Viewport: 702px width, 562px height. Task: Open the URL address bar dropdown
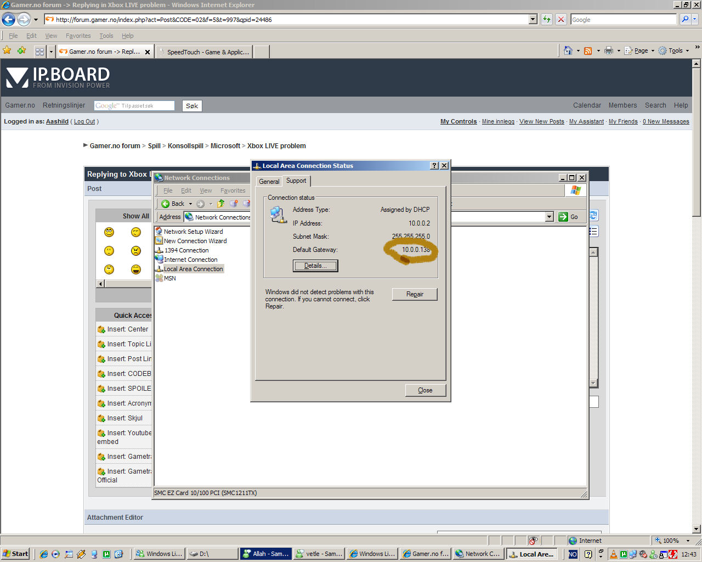[533, 19]
